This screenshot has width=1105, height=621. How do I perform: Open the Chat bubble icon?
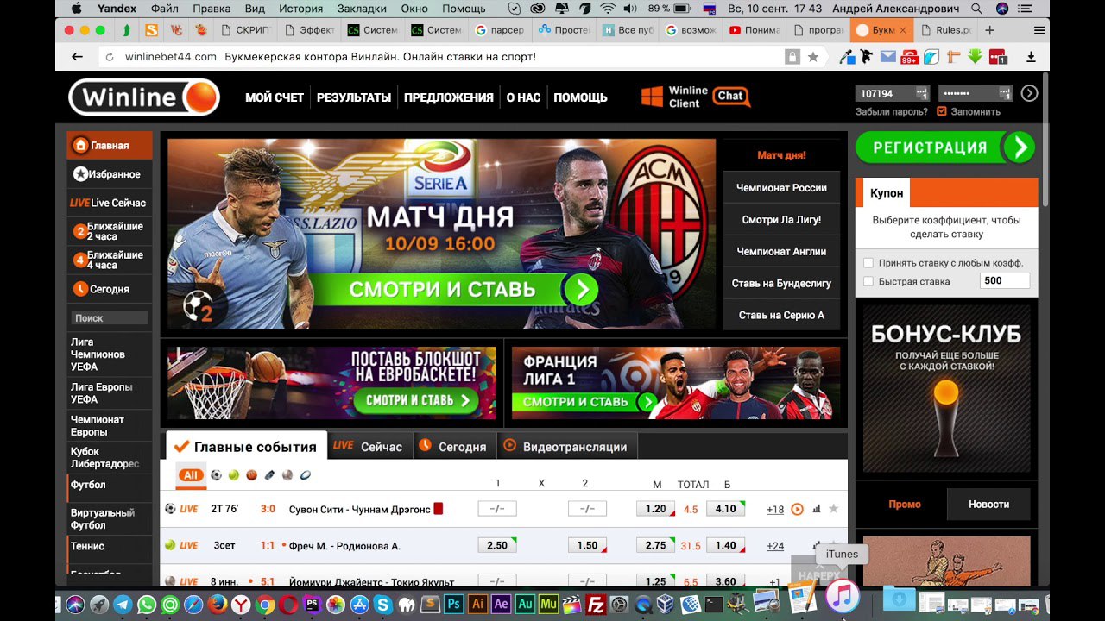click(731, 97)
